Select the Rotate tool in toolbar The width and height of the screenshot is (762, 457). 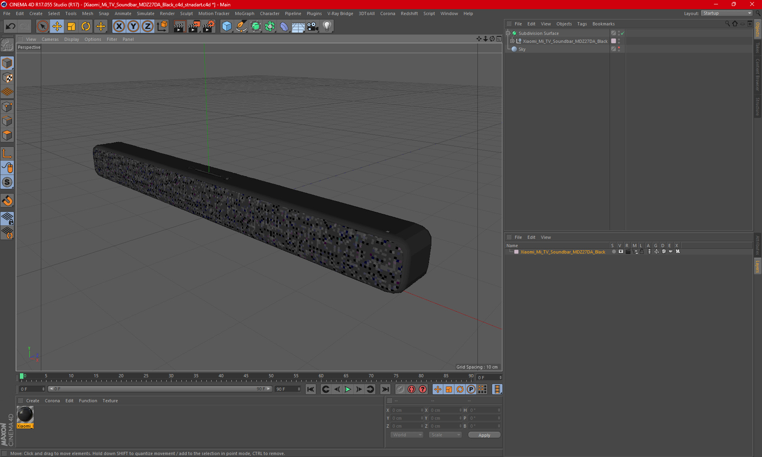(x=86, y=27)
